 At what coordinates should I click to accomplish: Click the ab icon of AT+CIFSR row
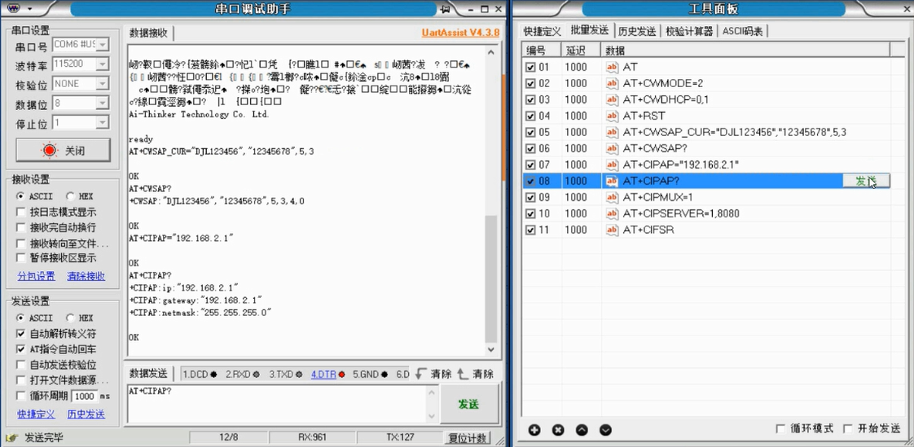612,230
